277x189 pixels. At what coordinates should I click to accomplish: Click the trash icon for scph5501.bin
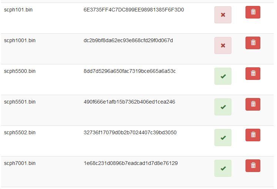click(x=253, y=104)
